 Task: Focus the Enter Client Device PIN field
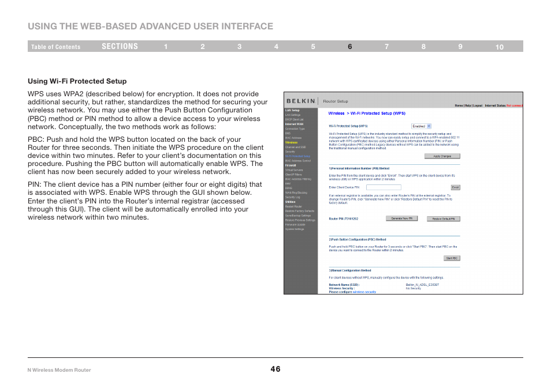(384, 187)
